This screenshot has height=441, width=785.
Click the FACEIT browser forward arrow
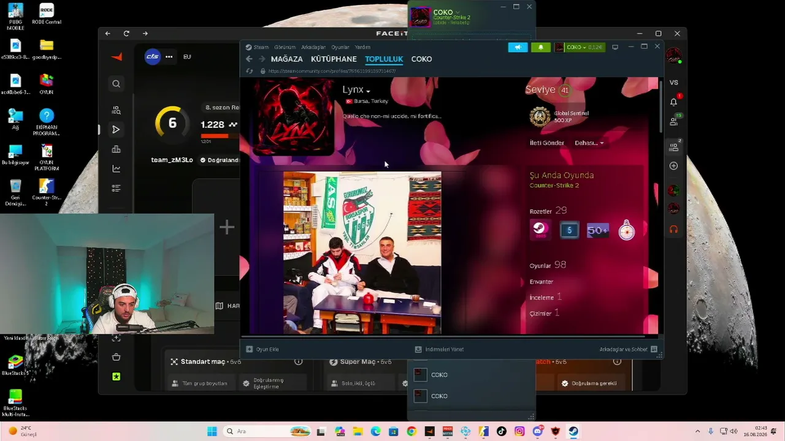pos(145,34)
